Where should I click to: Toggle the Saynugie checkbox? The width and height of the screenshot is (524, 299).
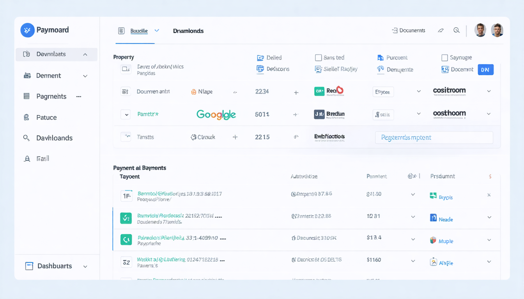pyautogui.click(x=444, y=58)
